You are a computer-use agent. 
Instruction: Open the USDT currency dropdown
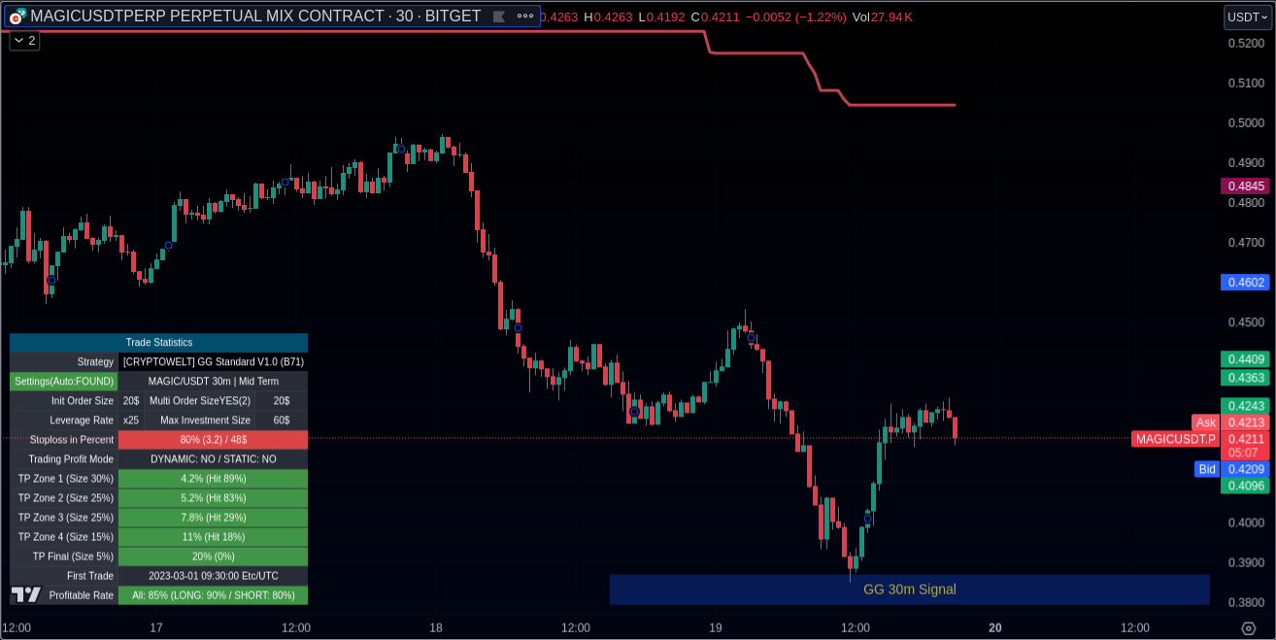[x=1247, y=17]
